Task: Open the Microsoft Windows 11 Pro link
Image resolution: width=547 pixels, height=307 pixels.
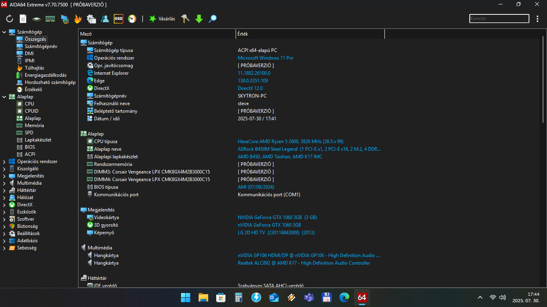Action: click(265, 58)
